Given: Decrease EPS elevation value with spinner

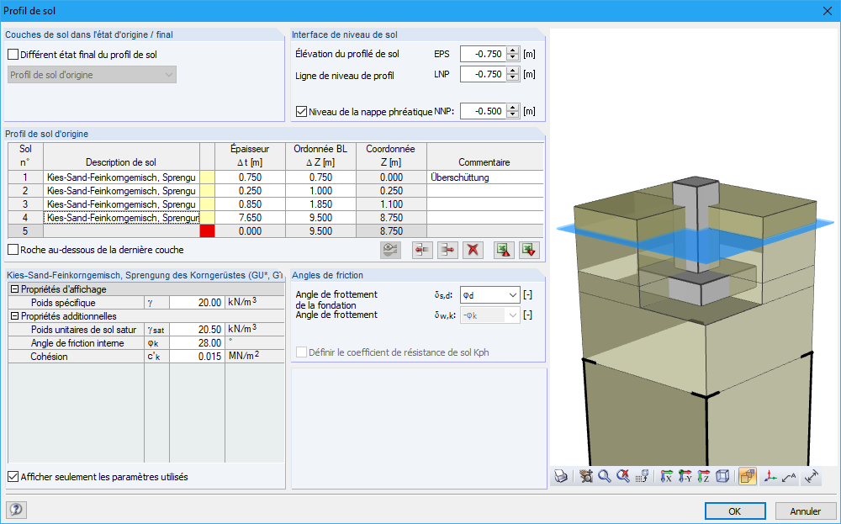Looking at the screenshot, I should point(513,57).
